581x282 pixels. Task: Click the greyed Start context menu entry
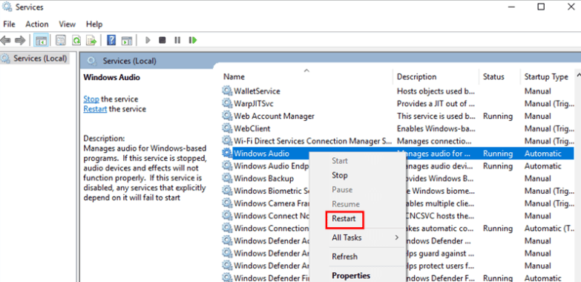point(339,161)
